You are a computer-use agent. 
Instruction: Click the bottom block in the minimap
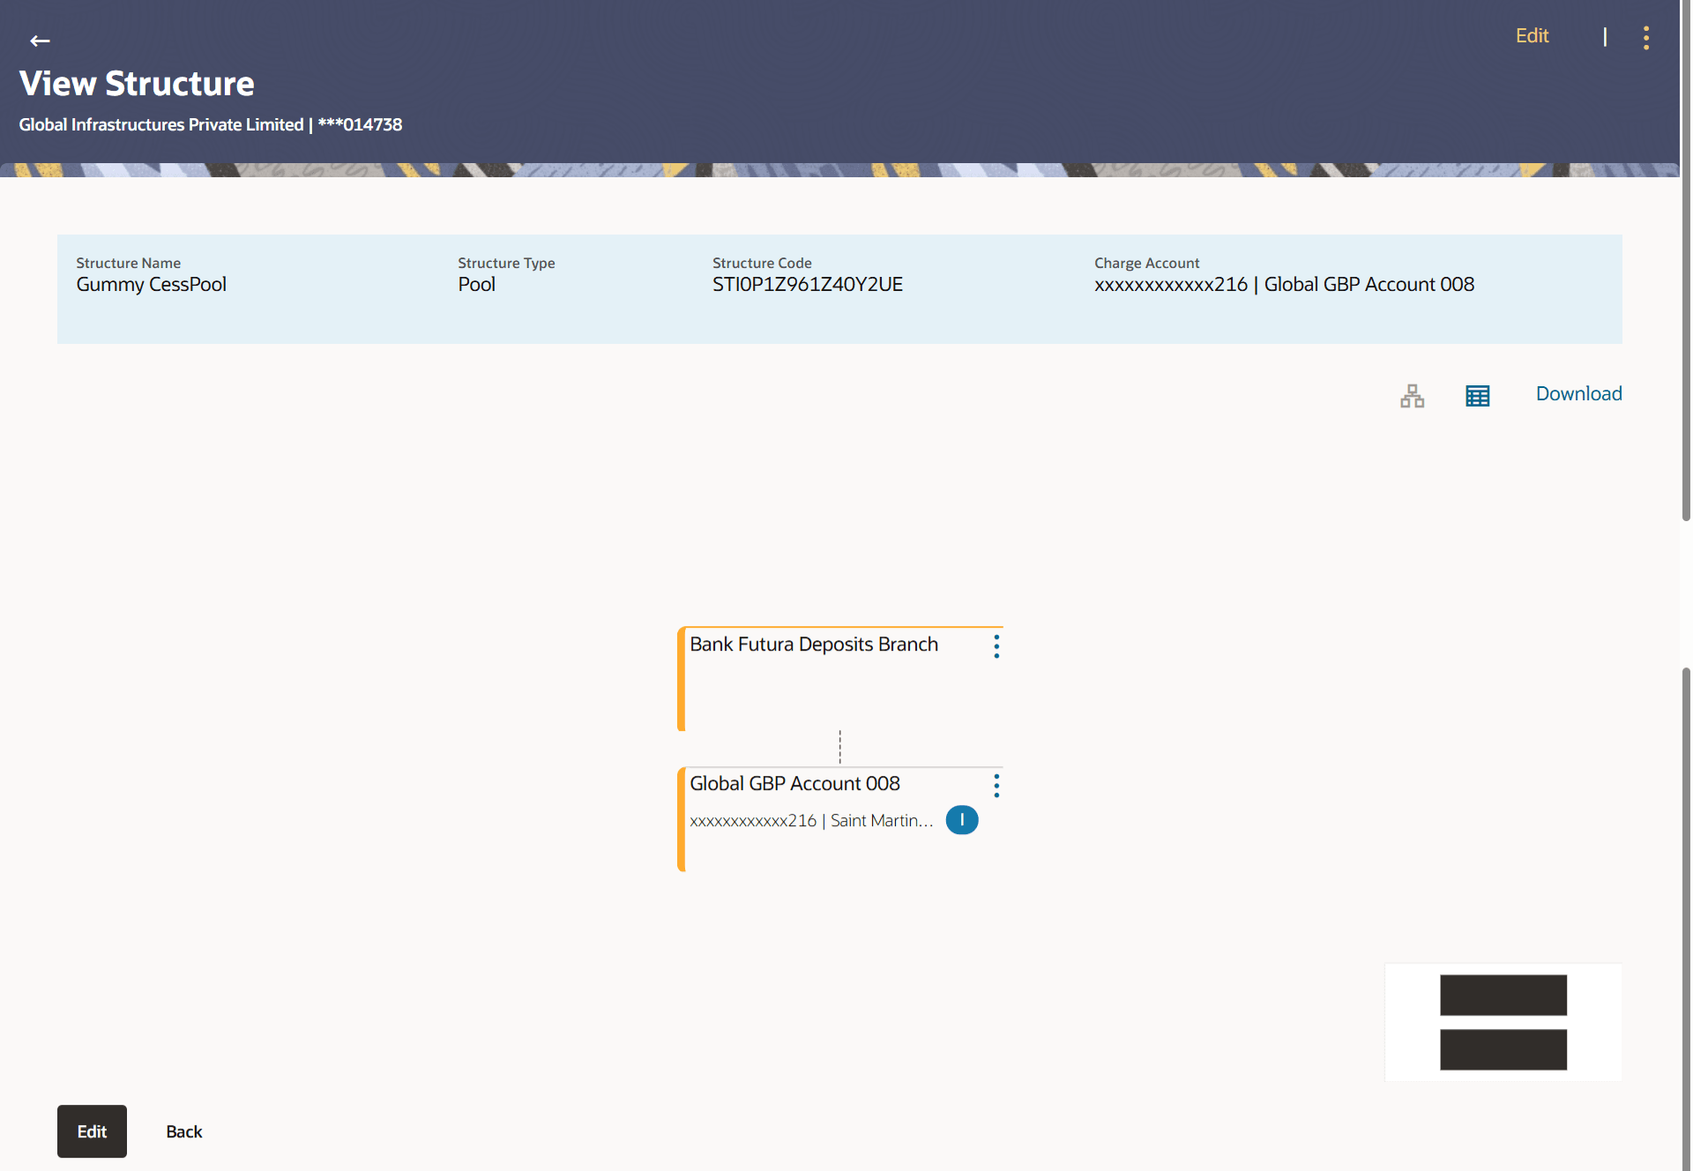pyautogui.click(x=1503, y=1049)
